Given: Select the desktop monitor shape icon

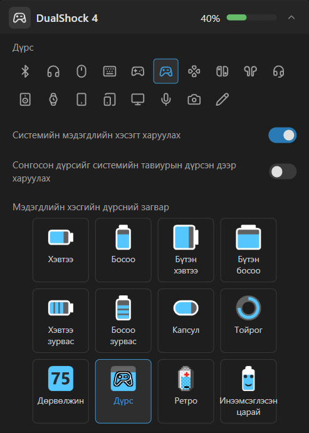Looking at the screenshot, I should tap(138, 99).
